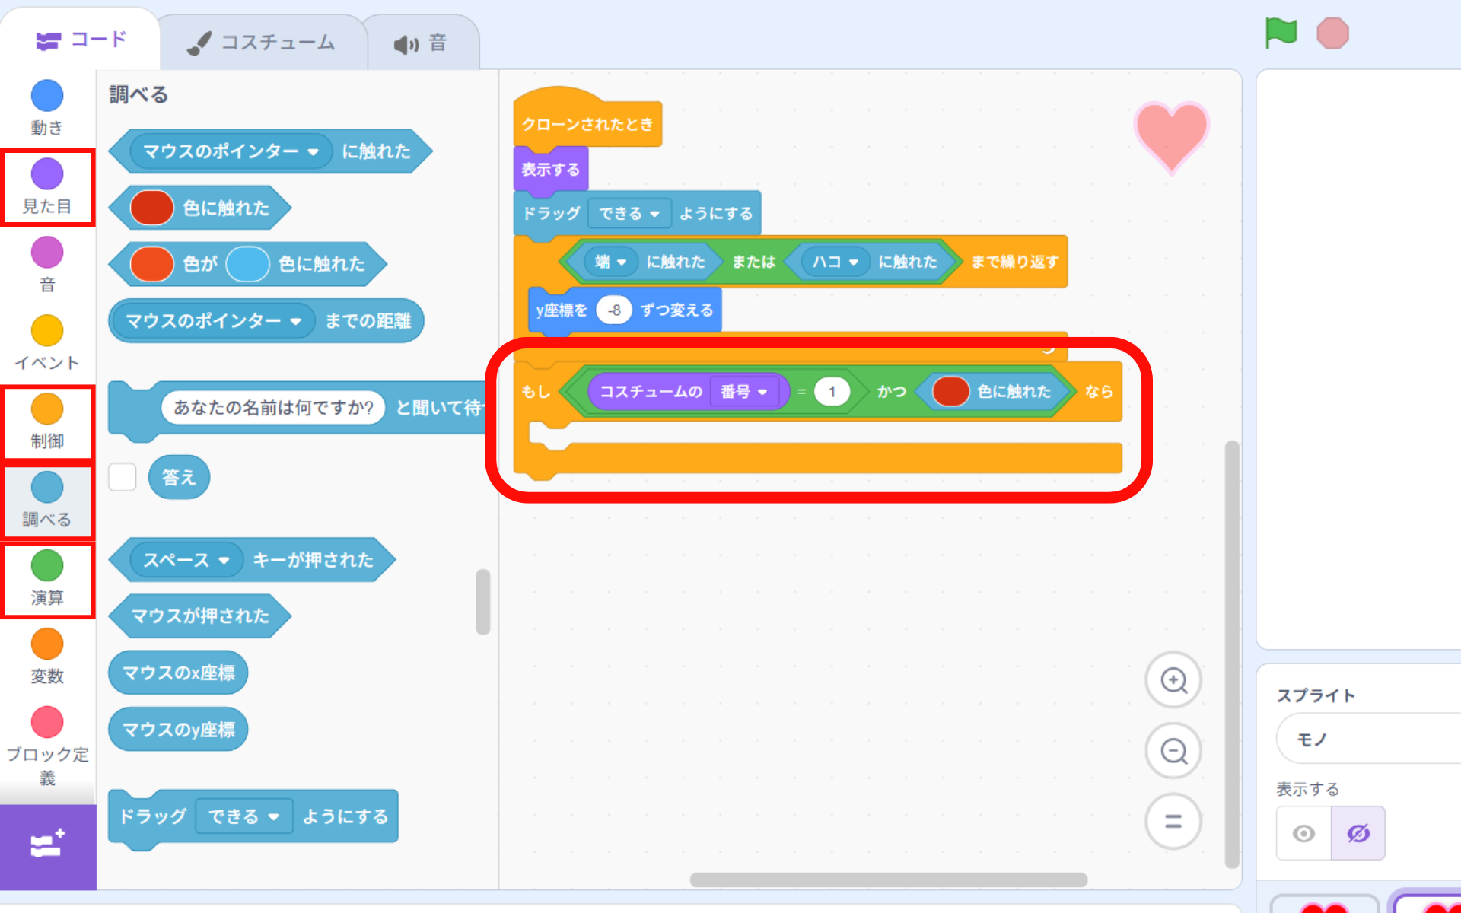Reset the workspace zoom to default
Image resolution: width=1461 pixels, height=913 pixels.
[x=1173, y=821]
